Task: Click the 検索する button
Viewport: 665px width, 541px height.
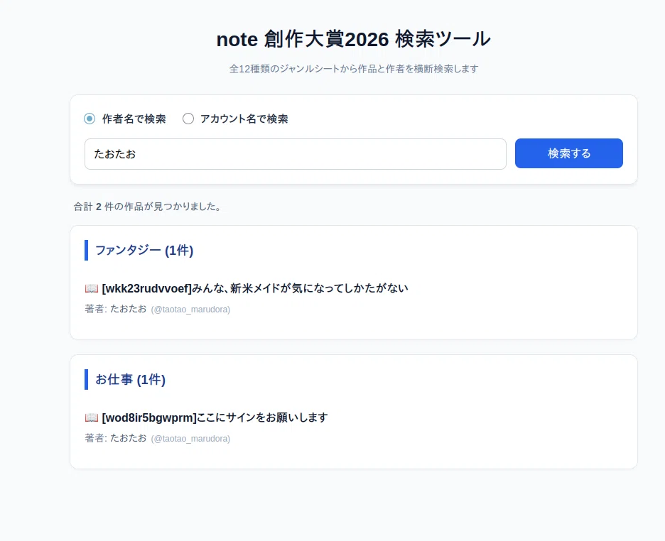Action: click(x=568, y=153)
